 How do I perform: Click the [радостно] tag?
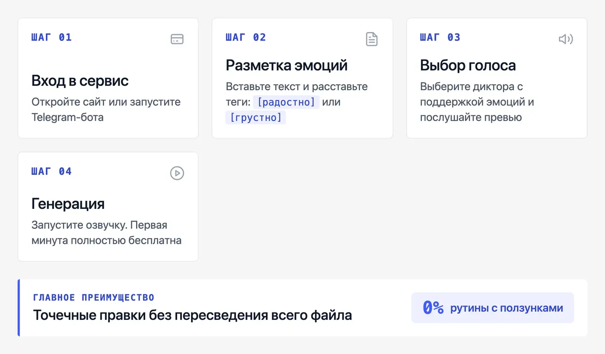[286, 102]
